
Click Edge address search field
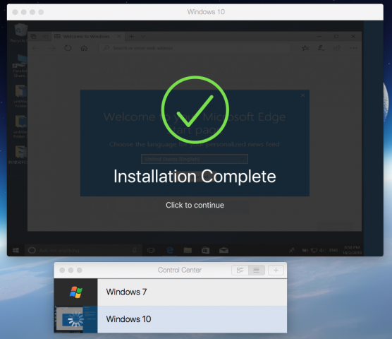pos(195,48)
